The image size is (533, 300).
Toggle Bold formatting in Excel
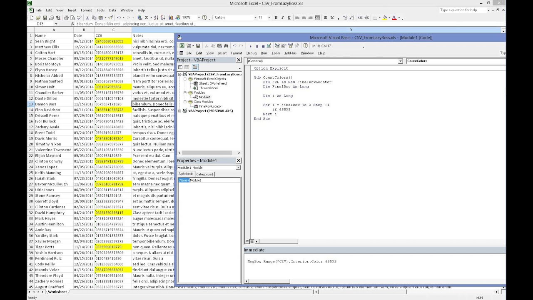click(x=276, y=17)
